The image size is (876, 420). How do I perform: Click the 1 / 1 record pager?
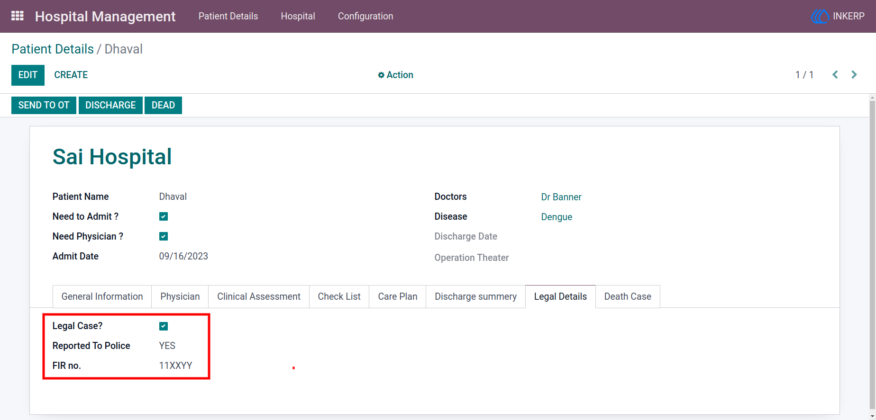click(804, 75)
